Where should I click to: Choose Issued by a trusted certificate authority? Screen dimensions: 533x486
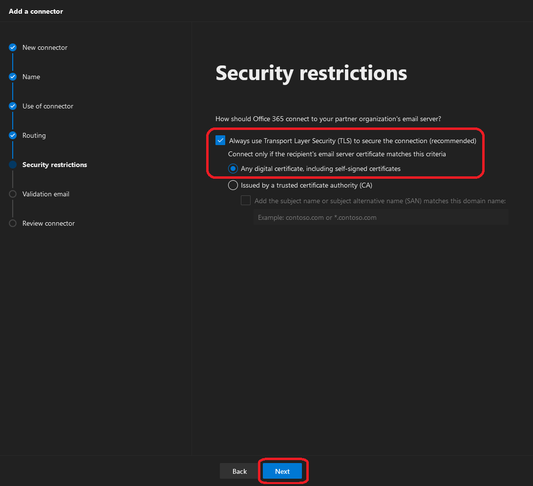[x=233, y=185]
